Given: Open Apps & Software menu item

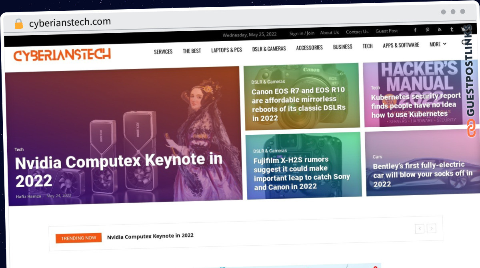Looking at the screenshot, I should coord(401,45).
